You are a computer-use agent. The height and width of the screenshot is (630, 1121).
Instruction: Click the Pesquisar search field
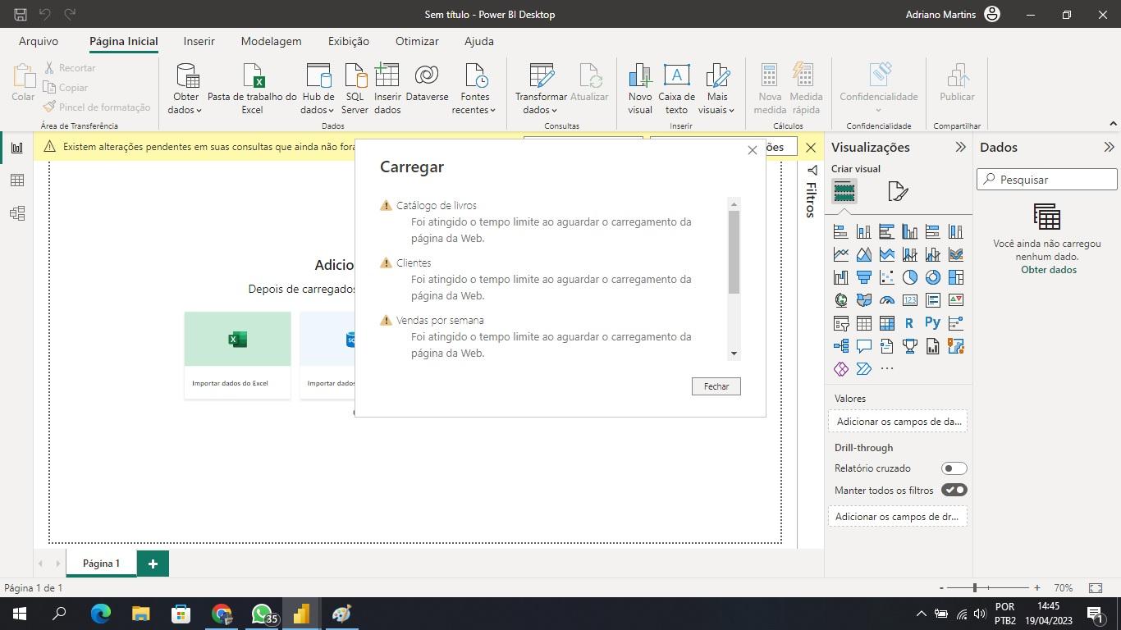(1047, 180)
